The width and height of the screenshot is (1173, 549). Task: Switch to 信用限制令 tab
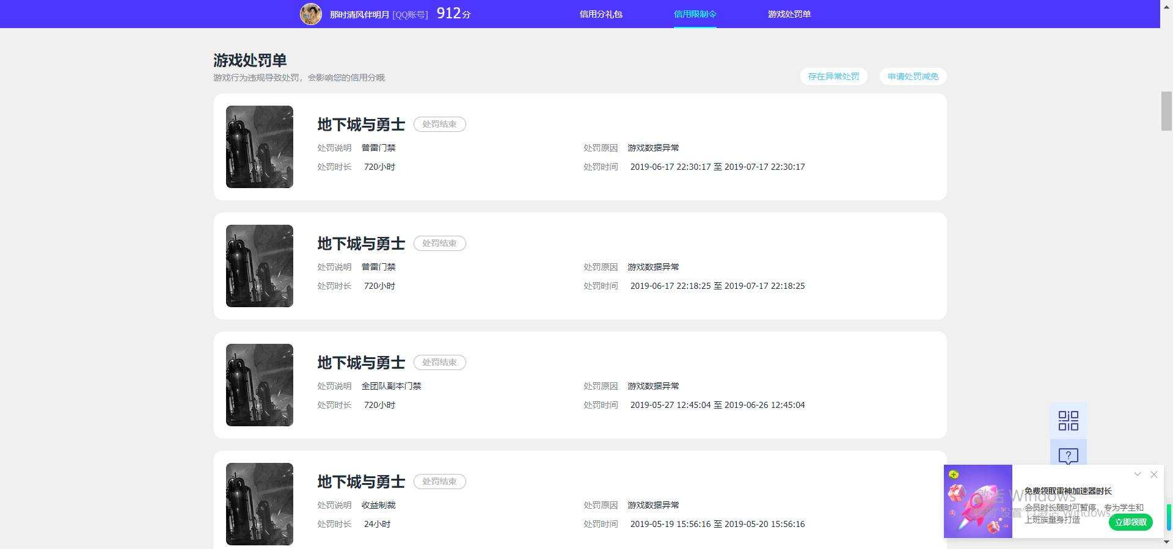[695, 14]
